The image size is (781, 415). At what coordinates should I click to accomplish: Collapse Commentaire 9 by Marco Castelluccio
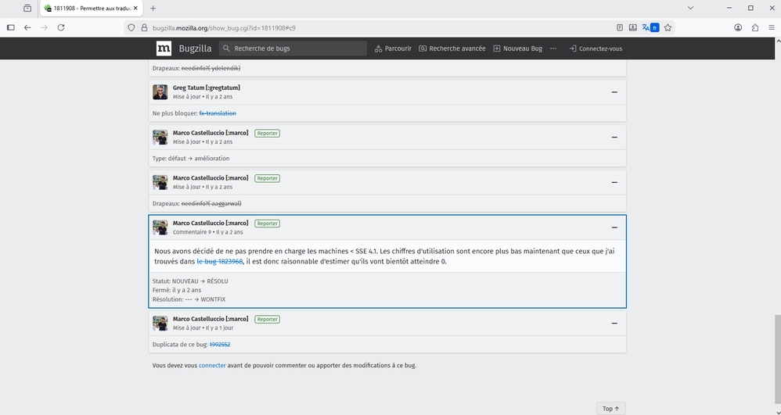[x=614, y=227]
